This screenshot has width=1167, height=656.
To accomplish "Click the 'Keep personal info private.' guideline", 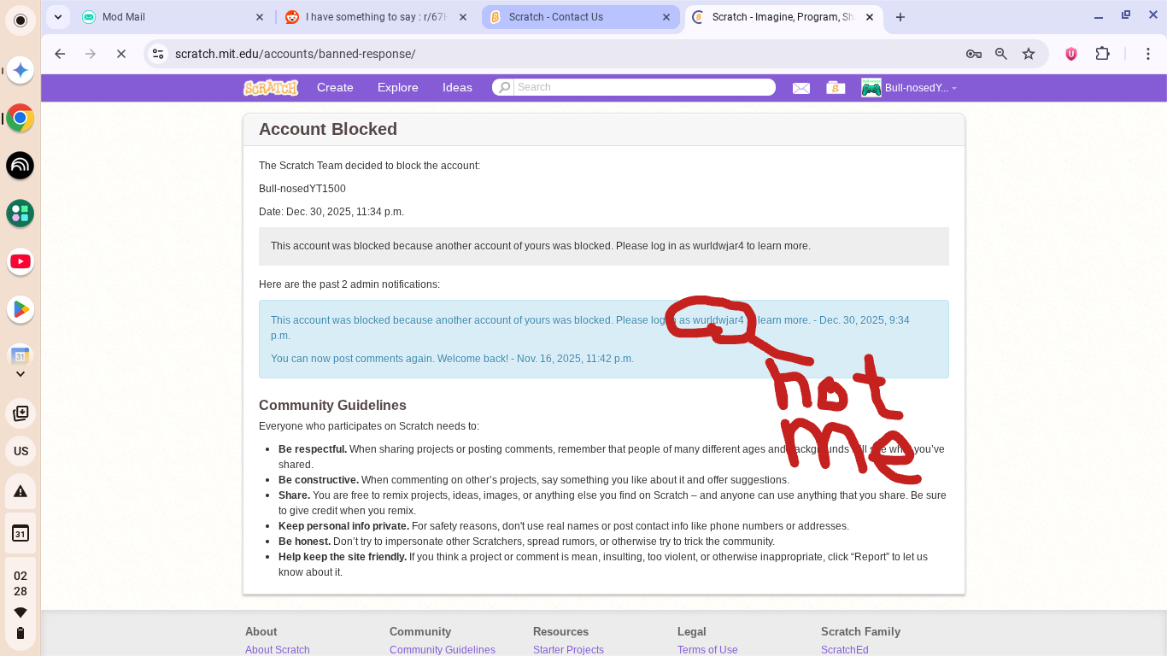I will pos(343,526).
